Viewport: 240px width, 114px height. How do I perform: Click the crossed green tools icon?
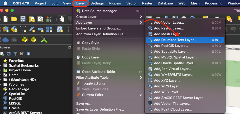click(44, 39)
